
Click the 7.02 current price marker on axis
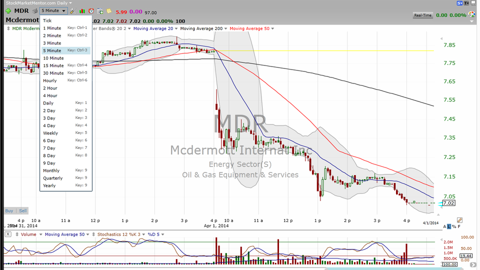tap(448, 203)
